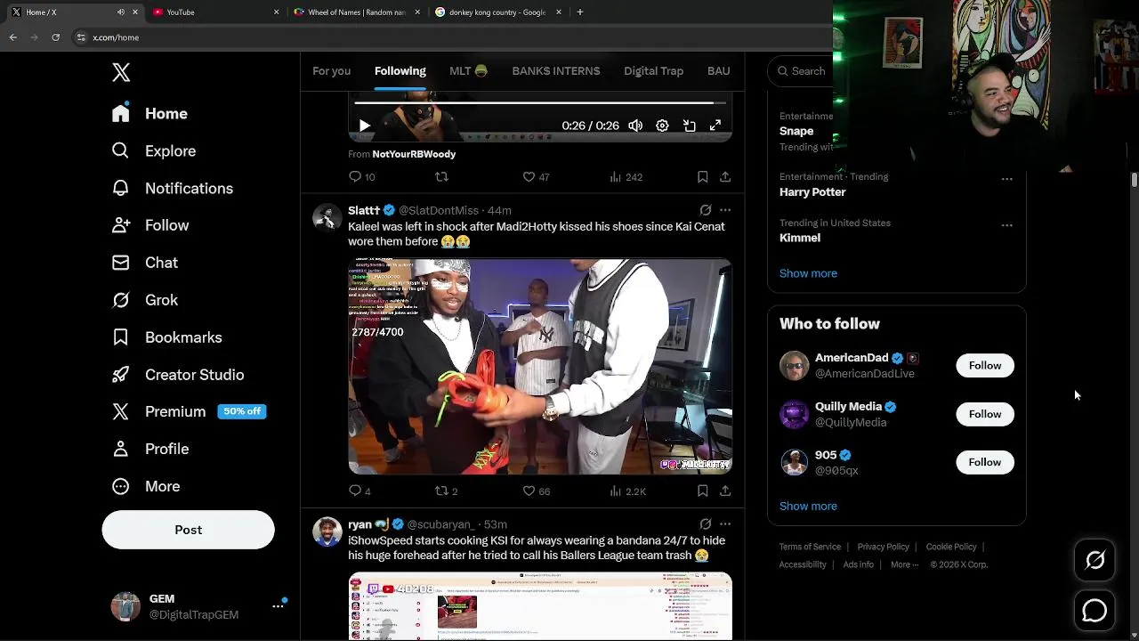Expand footer More links
This screenshot has width=1139, height=641.
pyautogui.click(x=904, y=564)
